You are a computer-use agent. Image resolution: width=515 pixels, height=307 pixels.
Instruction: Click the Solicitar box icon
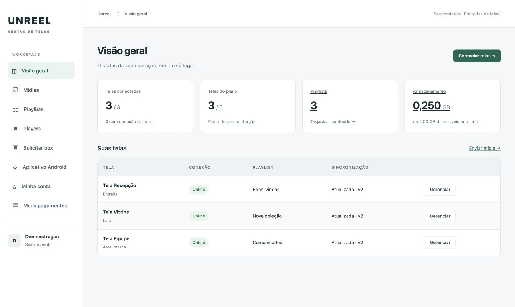(15, 148)
